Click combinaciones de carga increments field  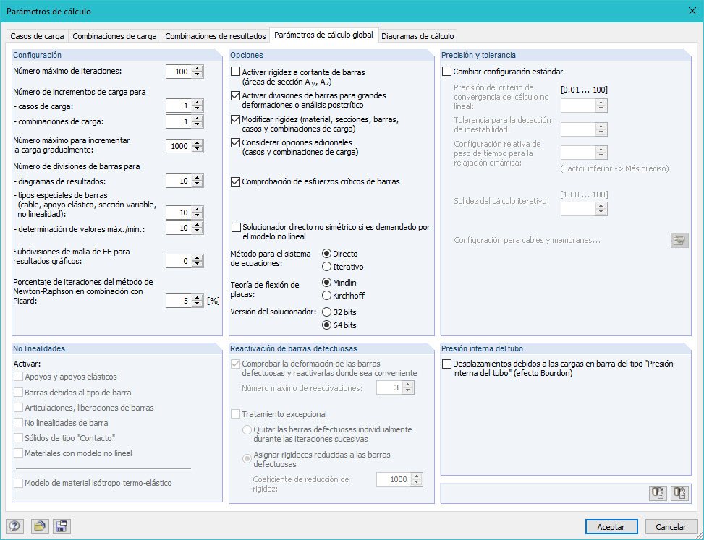[x=179, y=121]
